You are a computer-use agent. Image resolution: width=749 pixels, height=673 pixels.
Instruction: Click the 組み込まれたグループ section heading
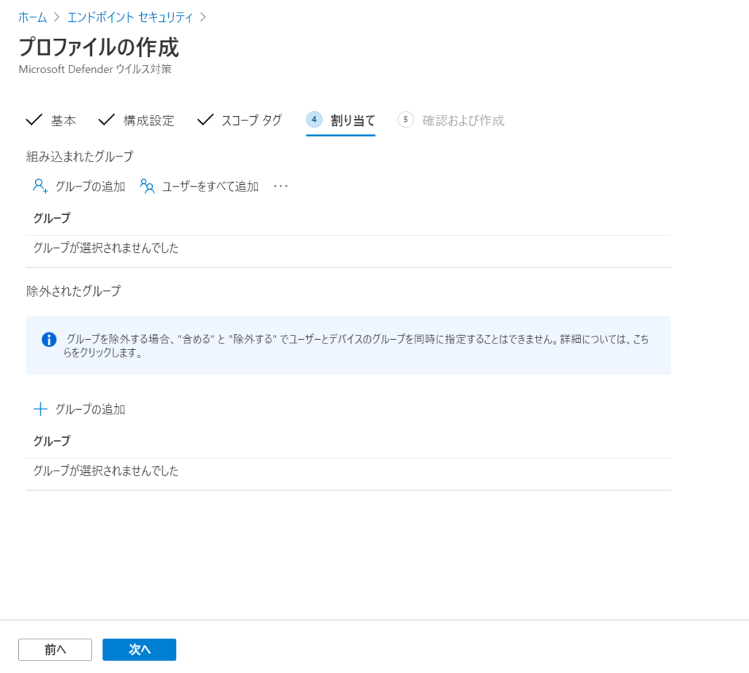click(x=80, y=156)
